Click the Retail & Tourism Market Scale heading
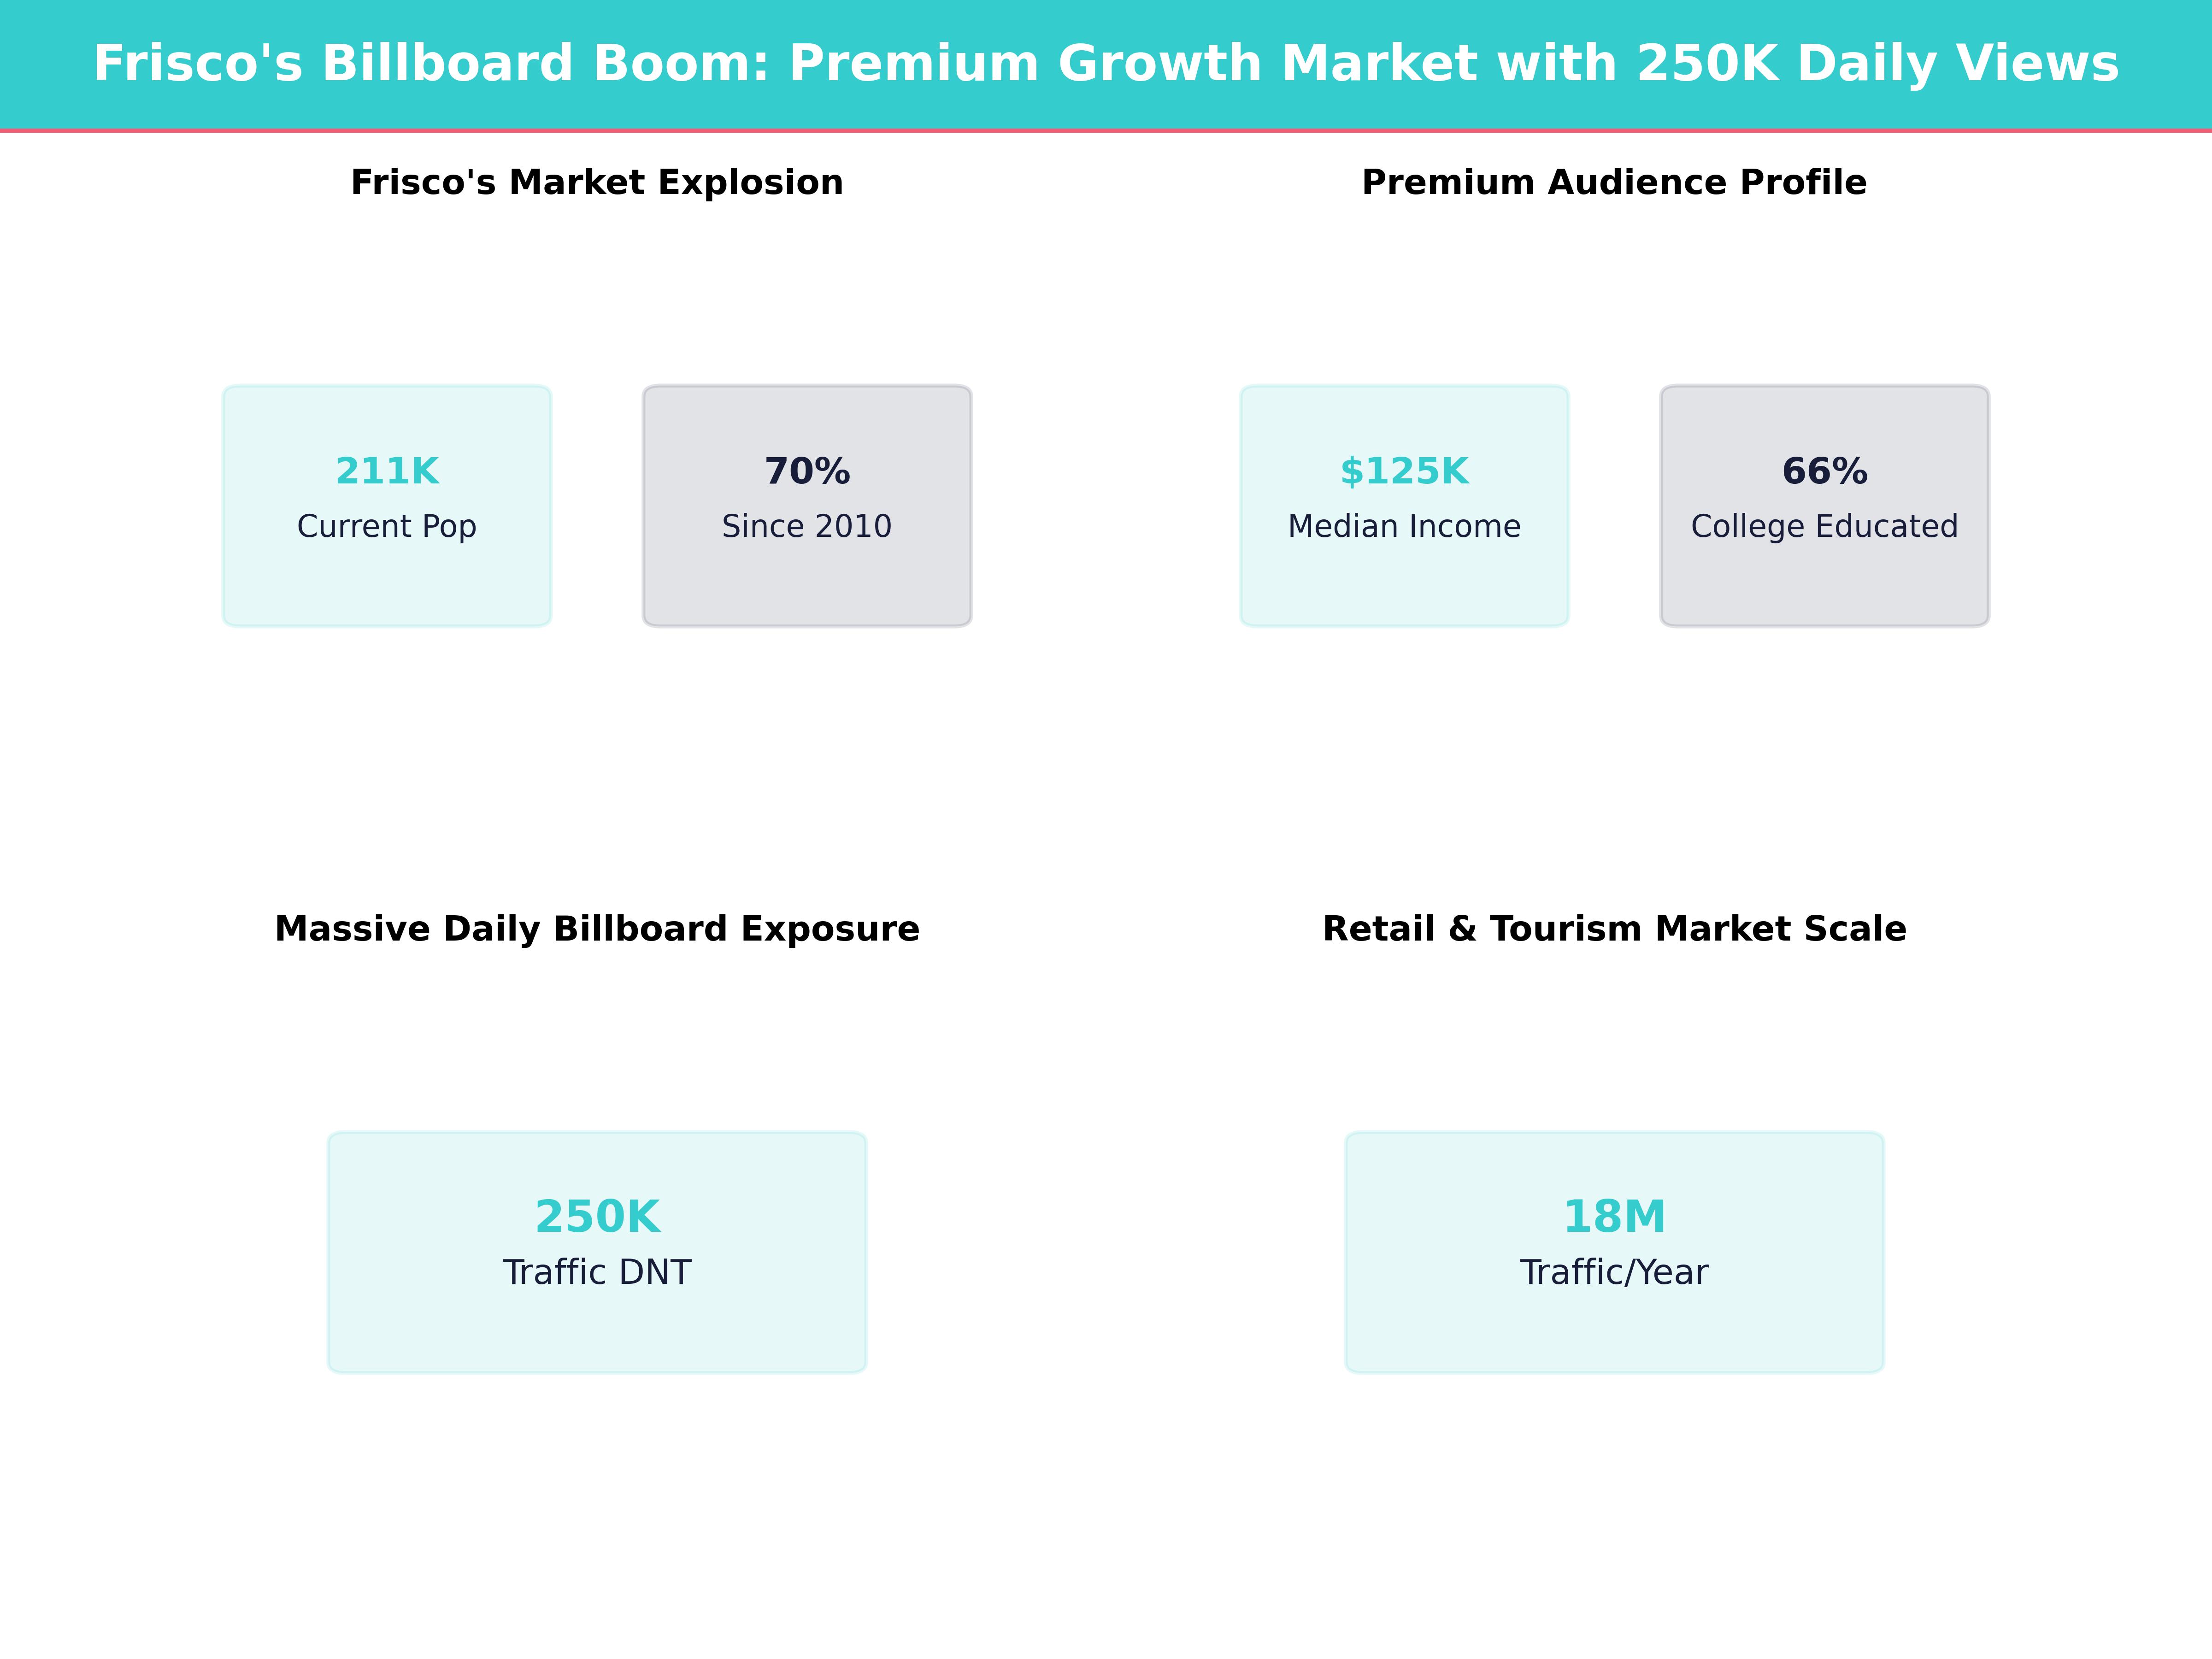Viewport: 2212px width, 1659px height. coord(1614,928)
